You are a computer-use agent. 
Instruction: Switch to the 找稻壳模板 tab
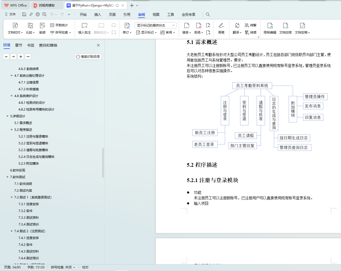coord(47,5)
